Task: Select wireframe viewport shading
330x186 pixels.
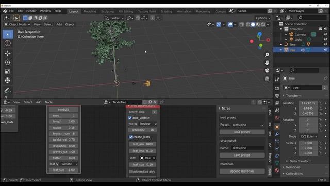Action: click(x=248, y=25)
